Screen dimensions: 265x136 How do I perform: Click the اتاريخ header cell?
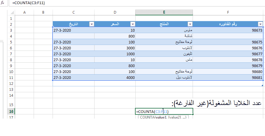tap(74, 24)
